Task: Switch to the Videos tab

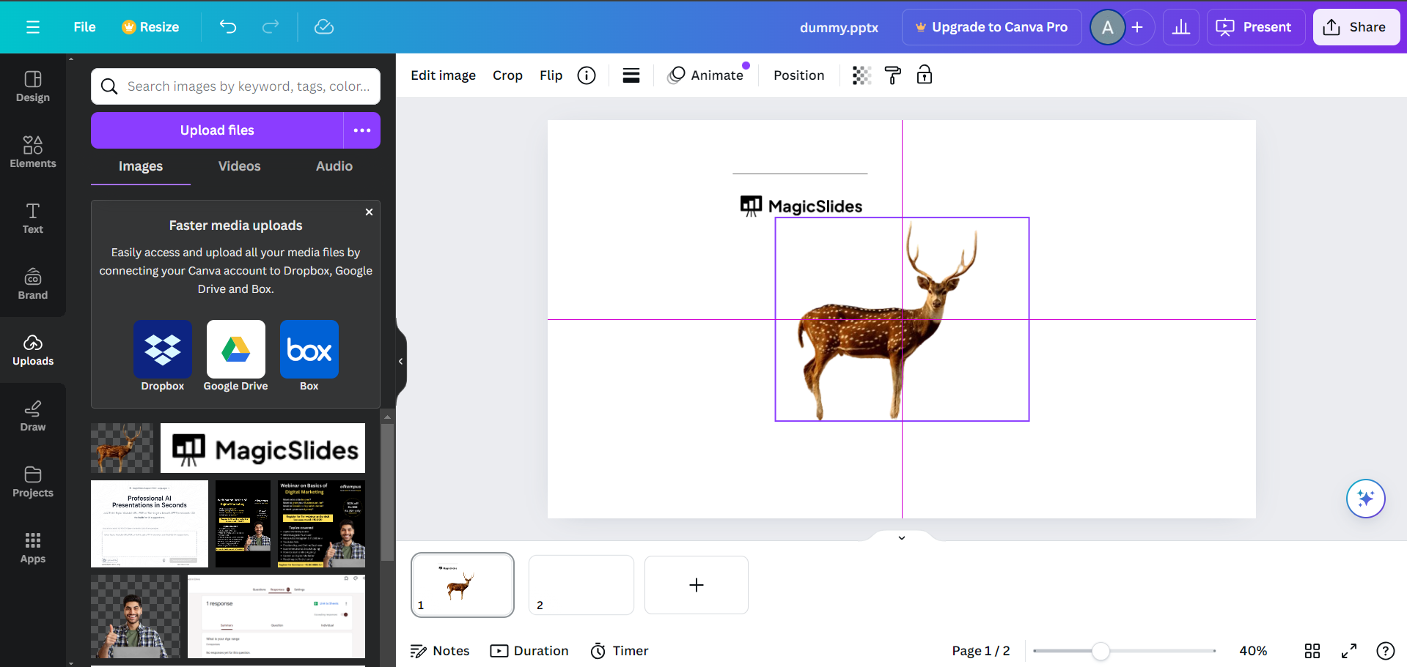Action: [239, 166]
